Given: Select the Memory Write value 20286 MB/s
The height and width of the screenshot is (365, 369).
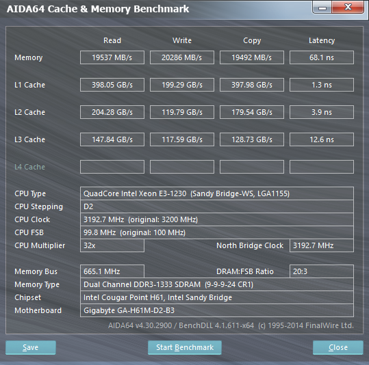Looking at the screenshot, I should click(x=182, y=57).
